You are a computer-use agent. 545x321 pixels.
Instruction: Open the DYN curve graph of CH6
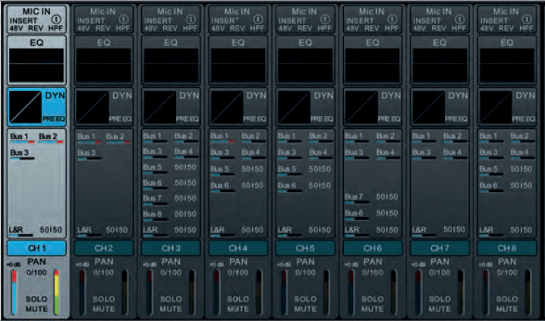click(x=361, y=107)
